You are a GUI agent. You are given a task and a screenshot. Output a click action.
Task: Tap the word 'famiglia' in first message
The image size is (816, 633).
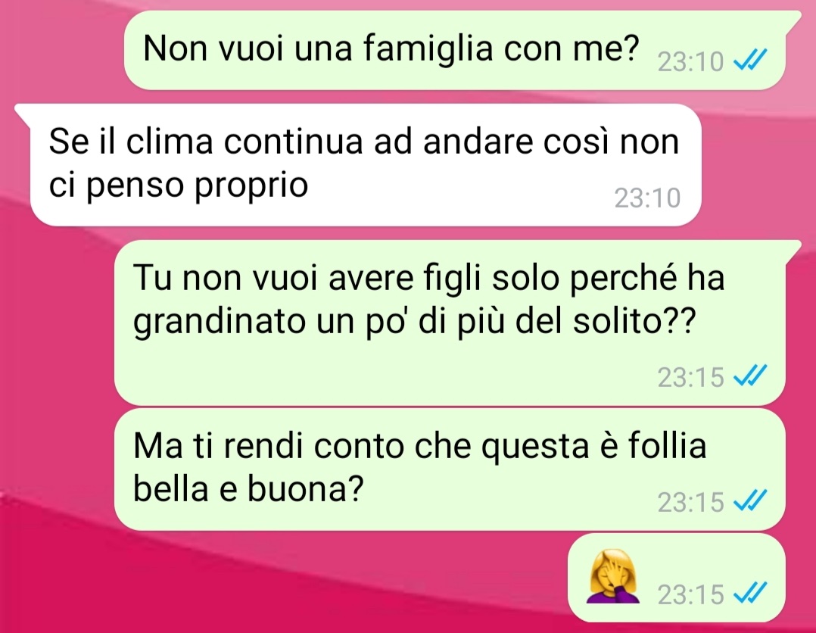[x=427, y=49]
